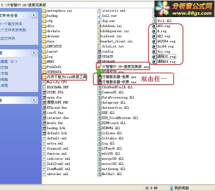Select the 时间校对.exe icon
This screenshot has height=191, width=215.
(x=99, y=71)
